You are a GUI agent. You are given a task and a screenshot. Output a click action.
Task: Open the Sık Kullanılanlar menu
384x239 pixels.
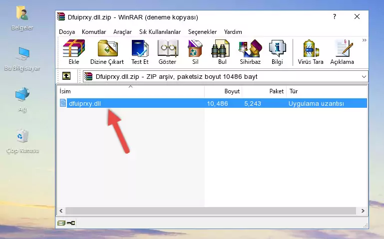[x=160, y=32]
